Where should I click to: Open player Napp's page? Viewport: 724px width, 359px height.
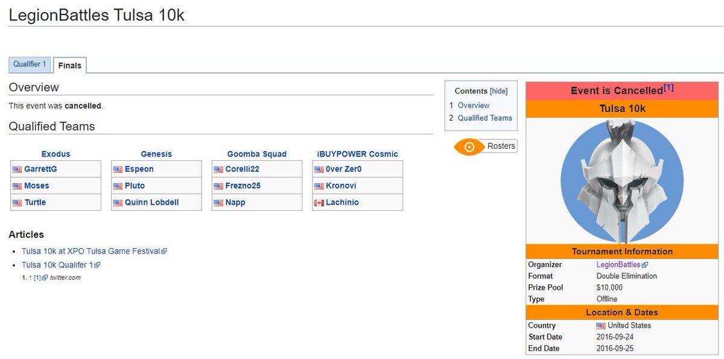click(235, 202)
